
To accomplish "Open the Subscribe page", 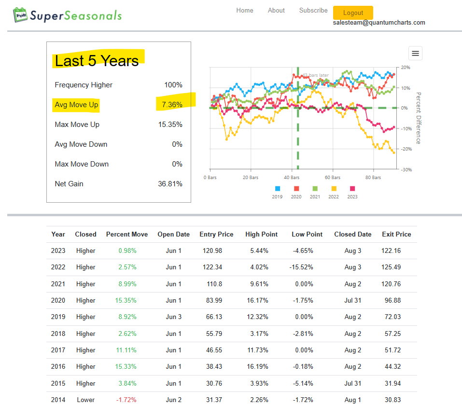I will (313, 10).
